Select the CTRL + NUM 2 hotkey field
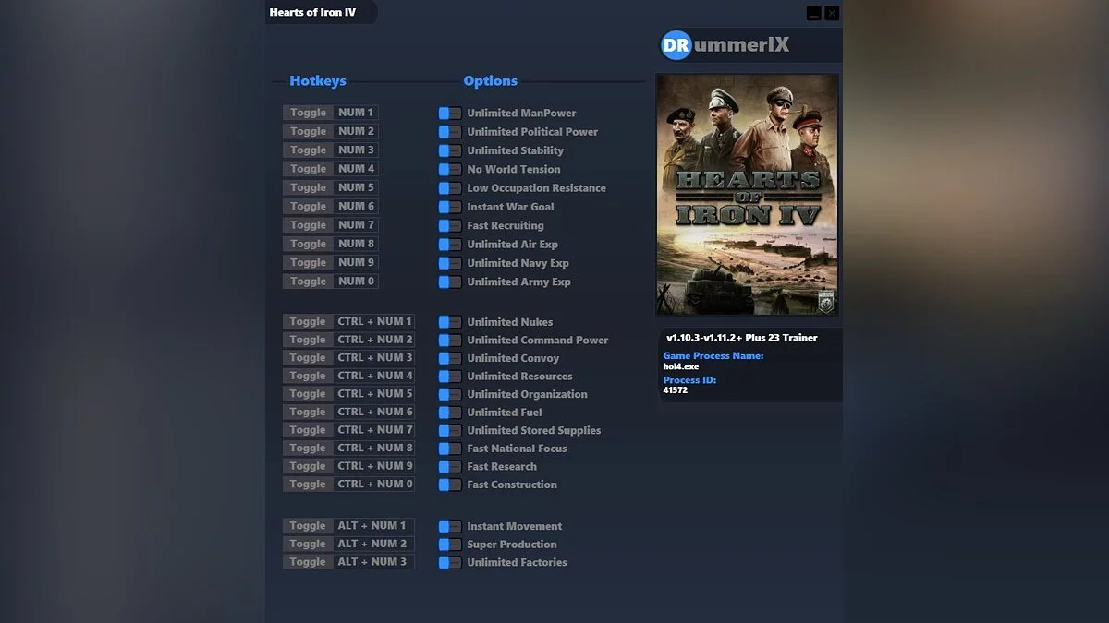Viewport: 1109px width, 623px height. coord(374,340)
